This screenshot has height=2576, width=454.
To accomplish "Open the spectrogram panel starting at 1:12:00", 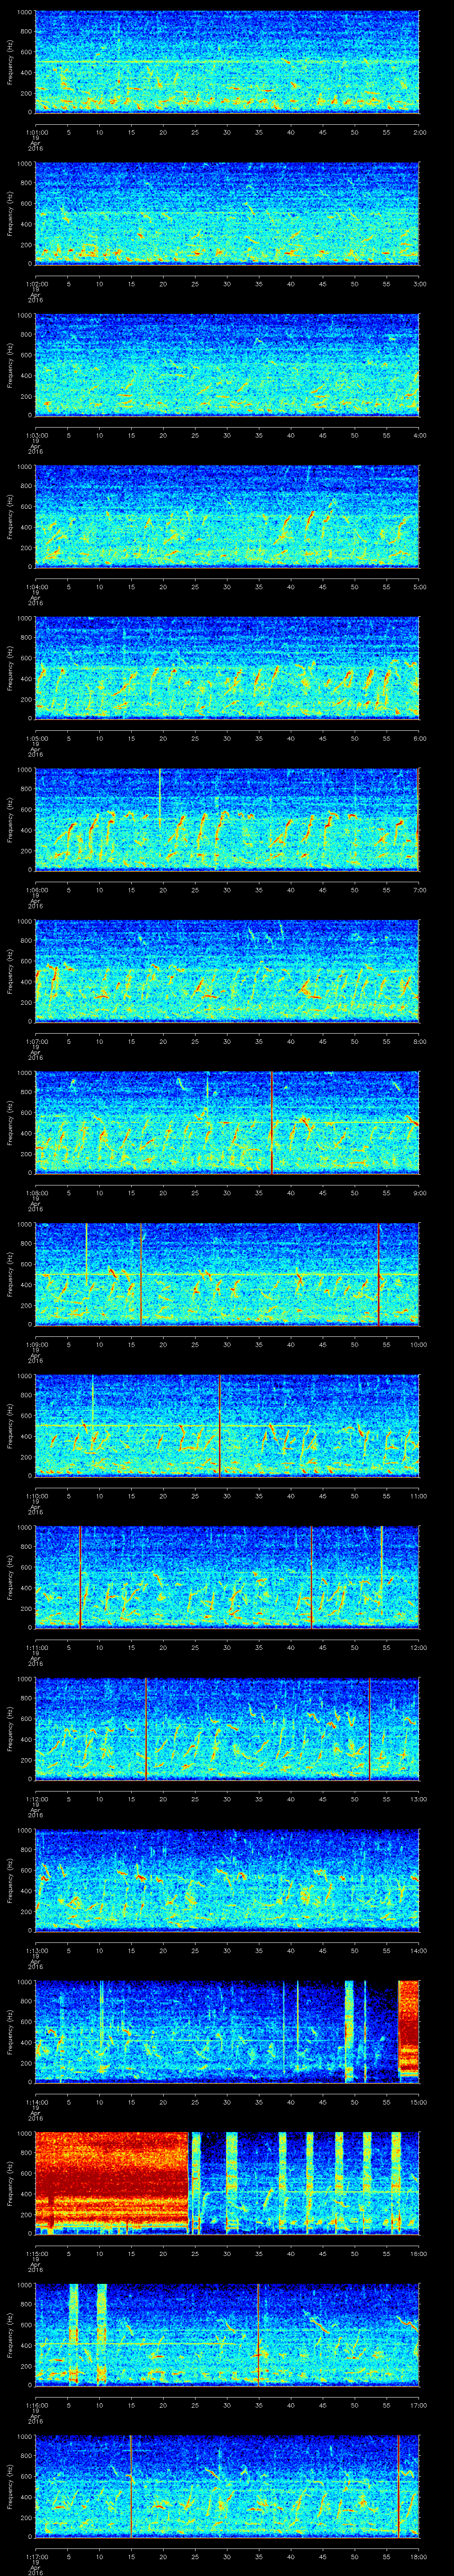I will (227, 1728).
